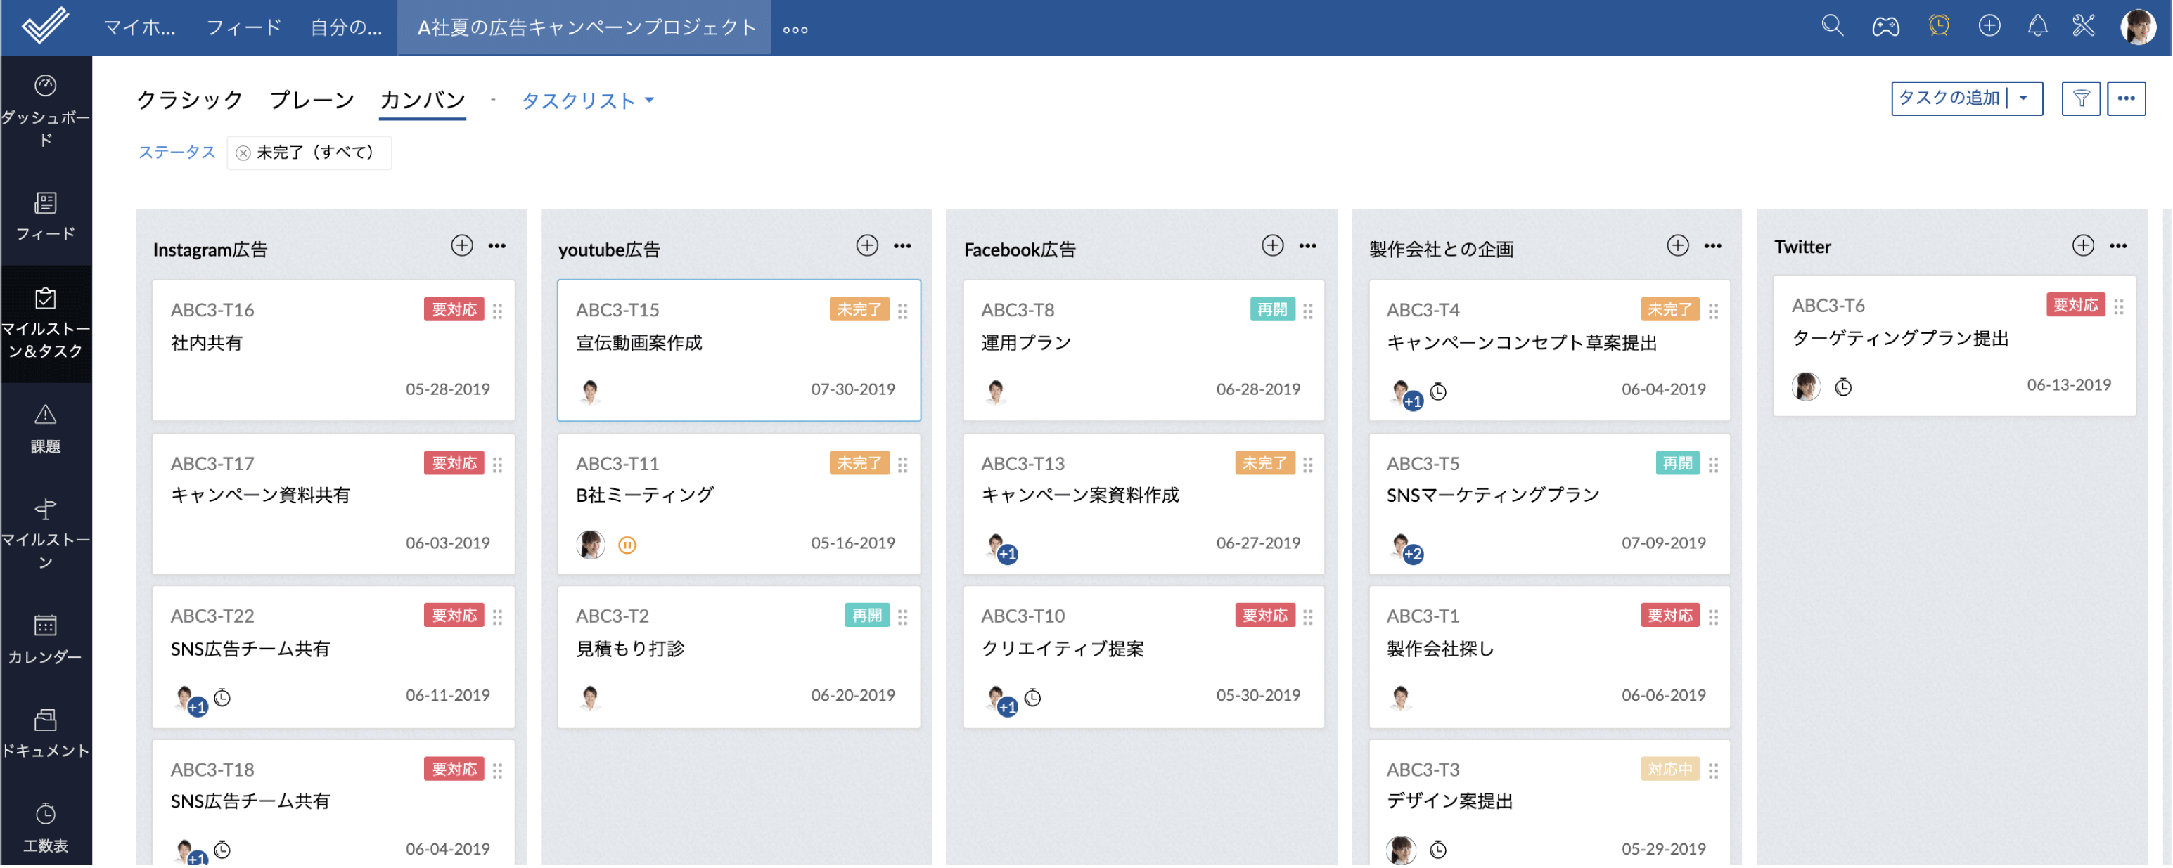The height and width of the screenshot is (868, 2173).
Task: Open ダッシュボード in sidebar
Action: coord(46,110)
